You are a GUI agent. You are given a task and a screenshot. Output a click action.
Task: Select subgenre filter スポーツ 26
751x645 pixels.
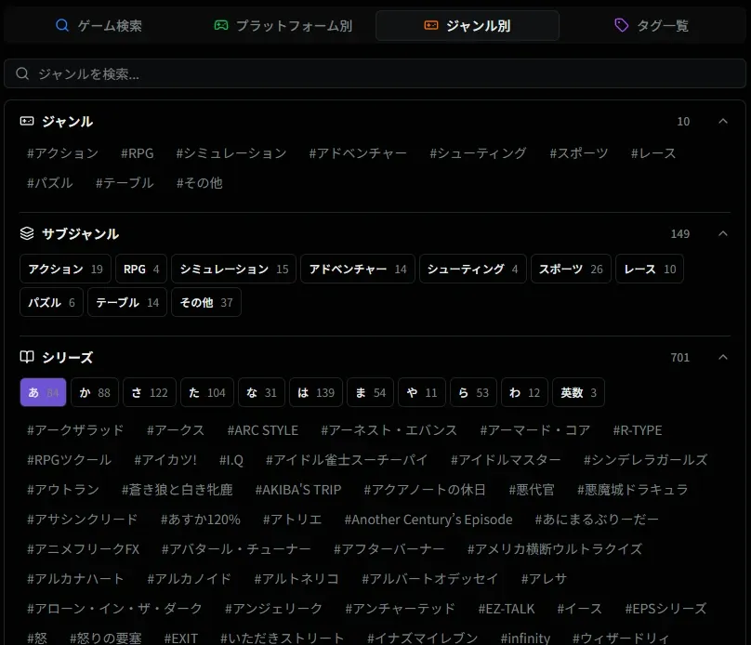(x=571, y=270)
